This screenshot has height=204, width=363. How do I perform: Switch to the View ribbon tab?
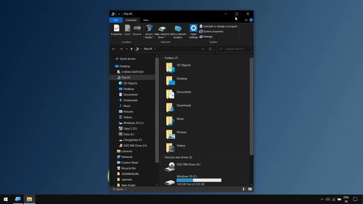(146, 20)
